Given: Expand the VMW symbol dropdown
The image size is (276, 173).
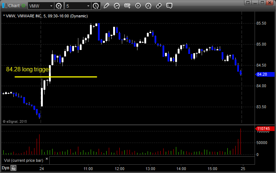Looking at the screenshot, I should [x=51, y=6].
